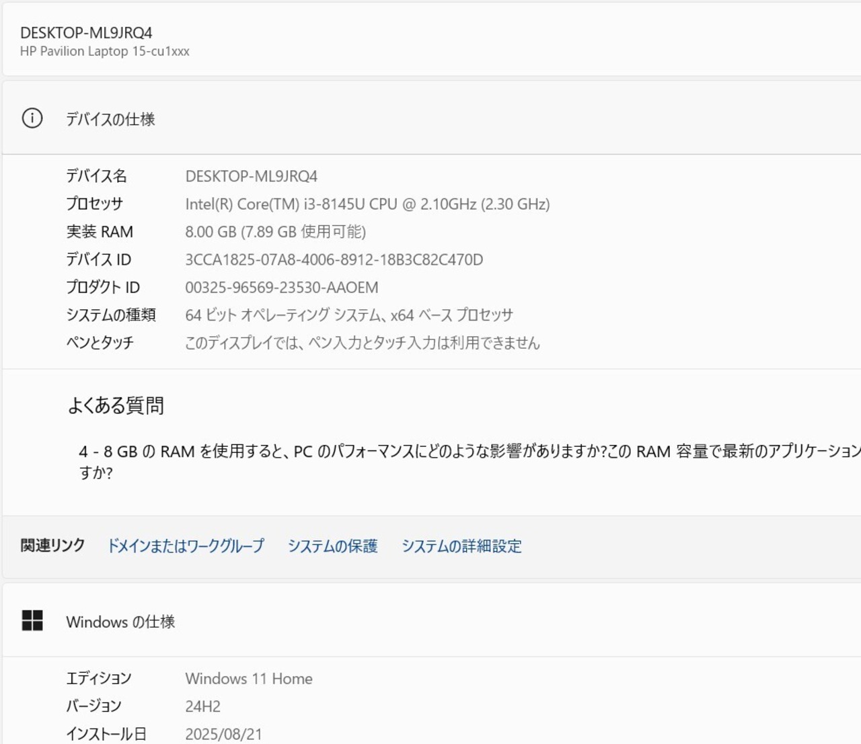Click the プロダクト ID label

[103, 288]
